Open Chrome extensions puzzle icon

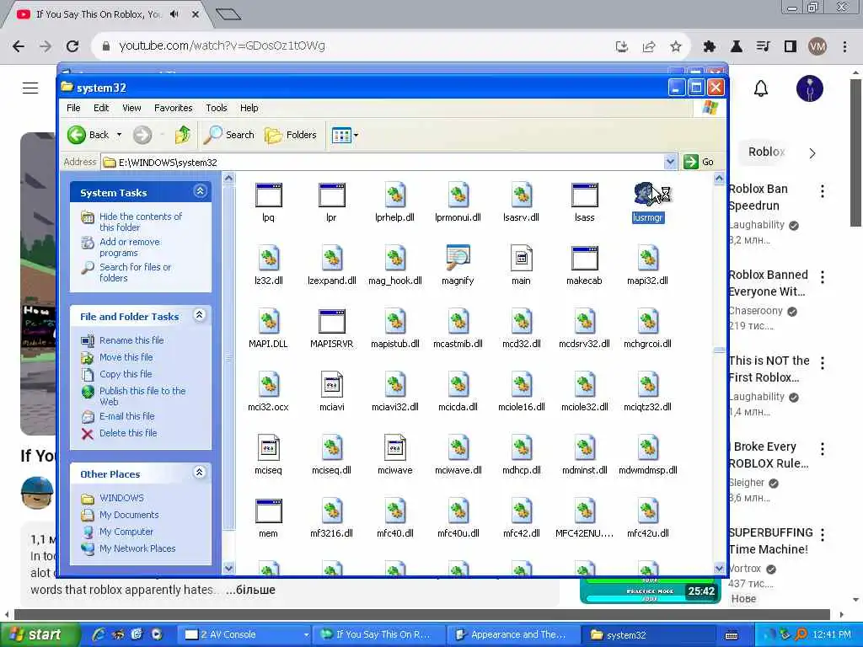pos(709,47)
